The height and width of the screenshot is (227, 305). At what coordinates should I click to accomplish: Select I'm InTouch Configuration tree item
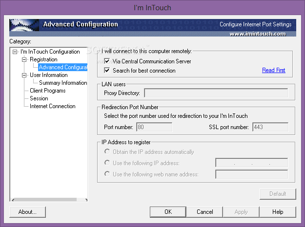[x=50, y=52]
